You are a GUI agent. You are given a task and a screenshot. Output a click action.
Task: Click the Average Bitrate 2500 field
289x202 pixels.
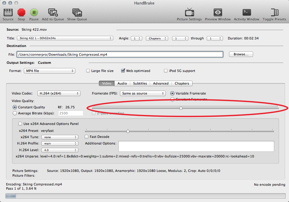pyautogui.click(x=71, y=113)
